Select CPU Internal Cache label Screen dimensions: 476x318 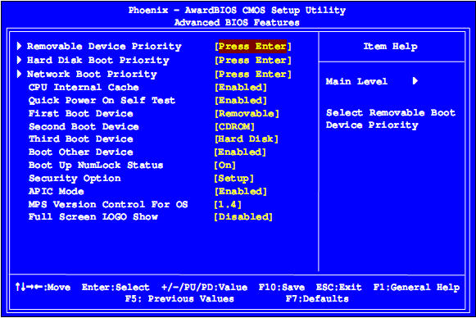coord(84,87)
